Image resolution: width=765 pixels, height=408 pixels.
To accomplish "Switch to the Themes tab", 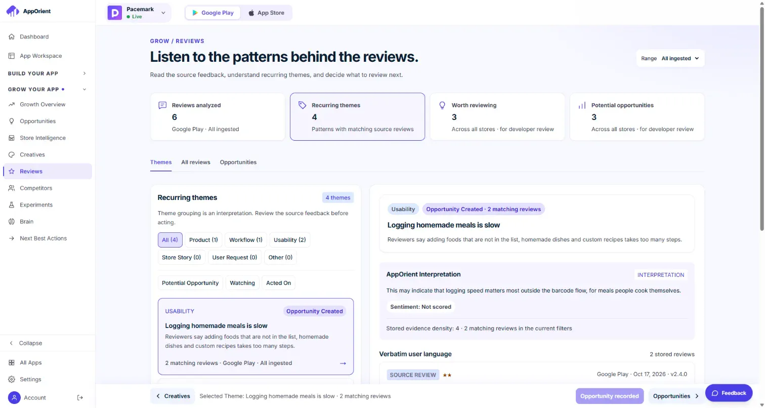I will point(161,162).
